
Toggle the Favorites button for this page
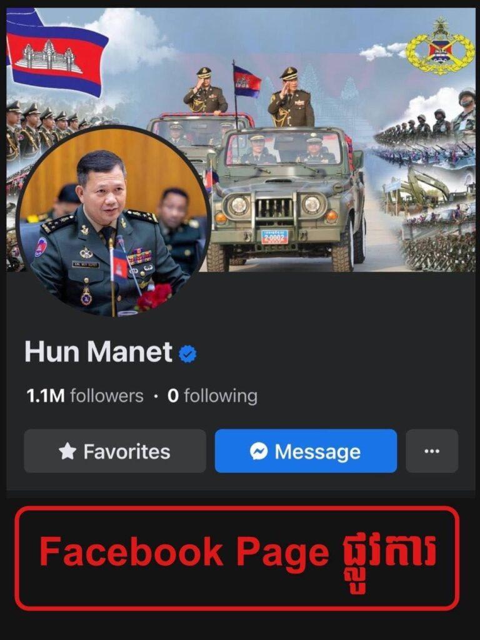coord(115,451)
